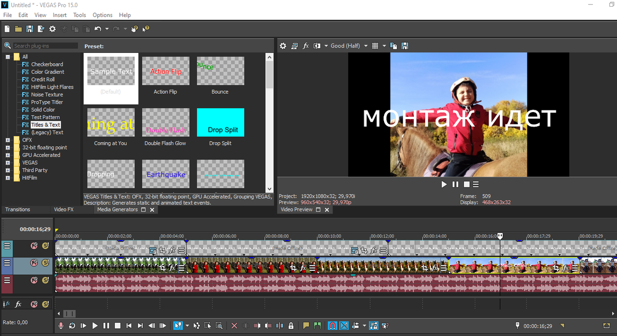Copy preview snapshot to clipboard

394,46
